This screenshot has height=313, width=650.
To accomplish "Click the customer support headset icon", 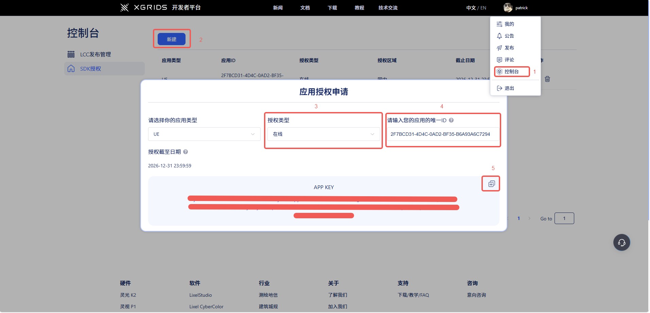I will [621, 242].
